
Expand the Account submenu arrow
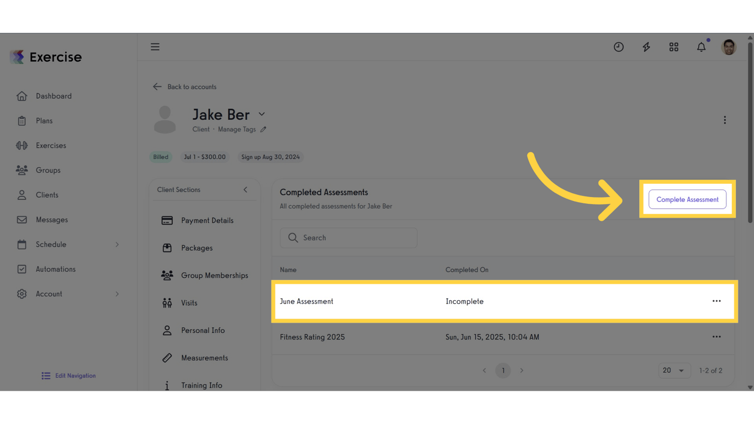point(117,294)
